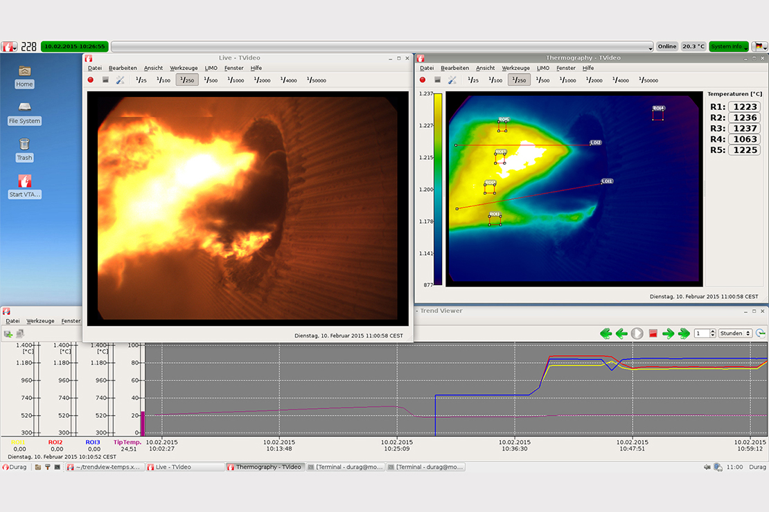Click the red stop button in Trend Viewer
Image resolution: width=769 pixels, height=512 pixels.
point(653,333)
